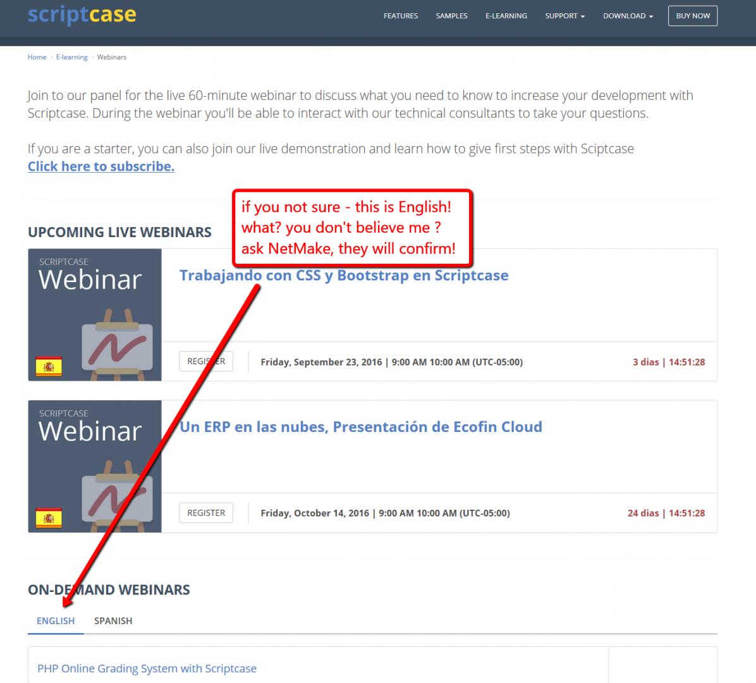The image size is (756, 683).
Task: Open the Samples nav item
Action: tap(451, 16)
